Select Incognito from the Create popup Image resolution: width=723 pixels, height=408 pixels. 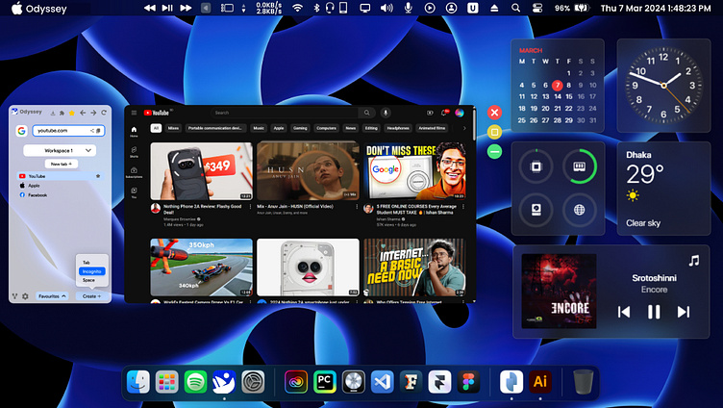[92, 271]
